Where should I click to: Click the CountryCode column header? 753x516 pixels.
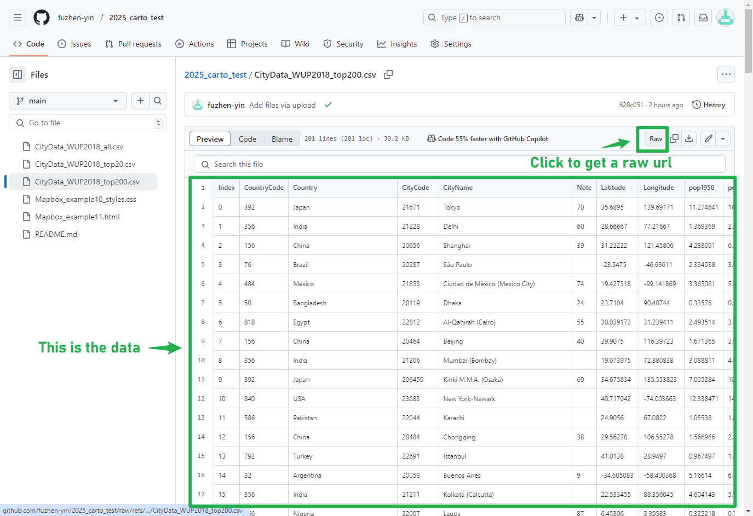click(x=264, y=188)
